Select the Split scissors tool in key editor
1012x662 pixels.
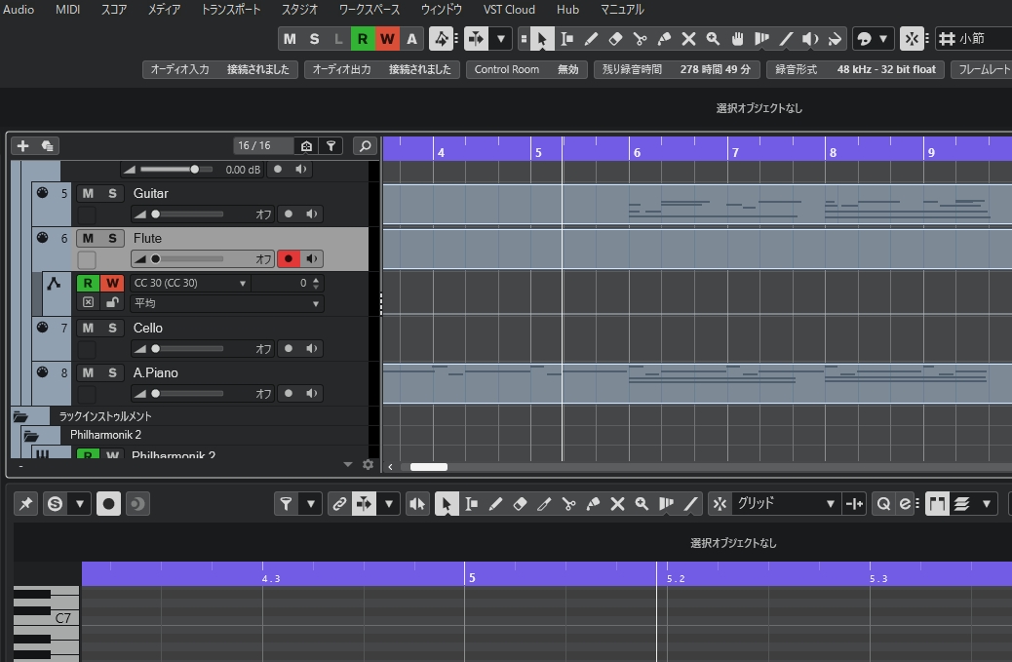pos(568,504)
